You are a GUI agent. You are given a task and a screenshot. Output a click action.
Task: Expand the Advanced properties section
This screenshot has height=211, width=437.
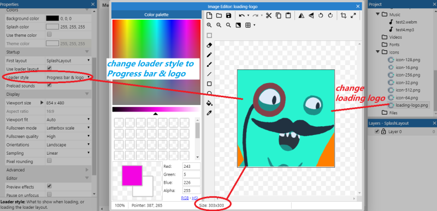click(x=87, y=170)
